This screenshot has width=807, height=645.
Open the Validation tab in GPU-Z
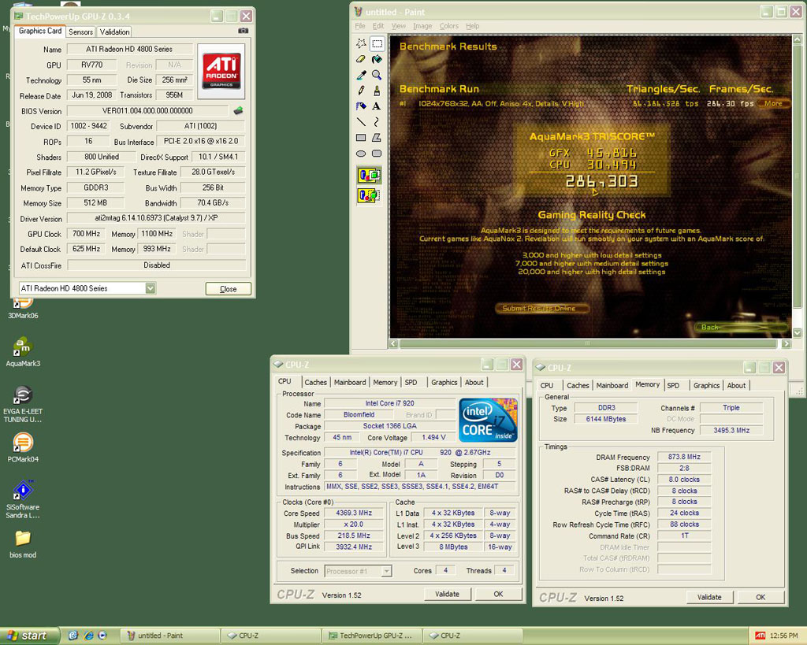pos(114,32)
